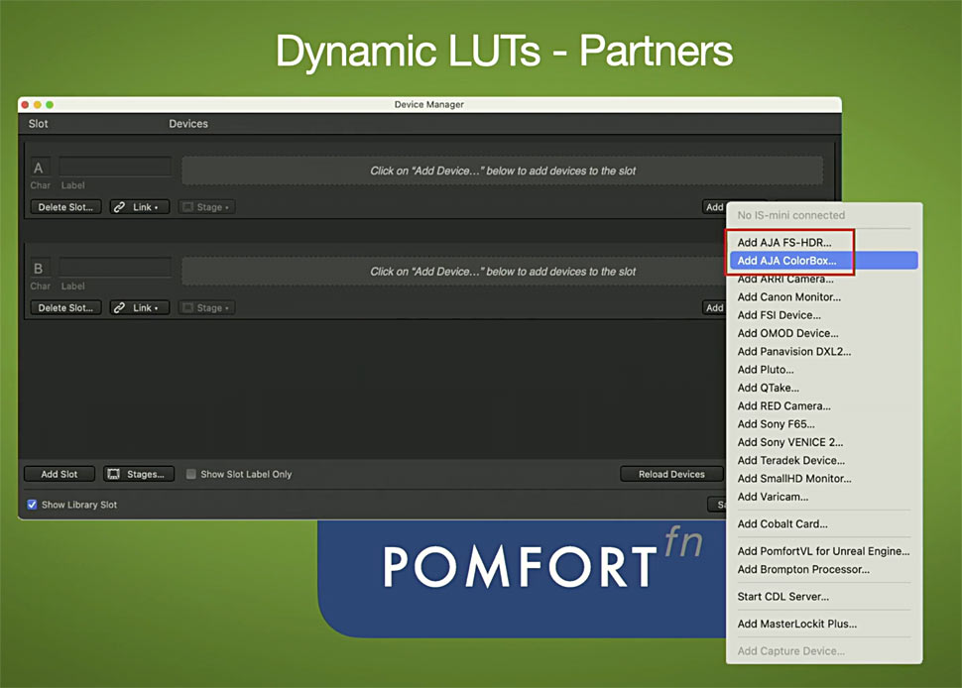This screenshot has width=962, height=688.
Task: Select Add PomfortVL for Unreal Engine
Action: pyautogui.click(x=823, y=551)
